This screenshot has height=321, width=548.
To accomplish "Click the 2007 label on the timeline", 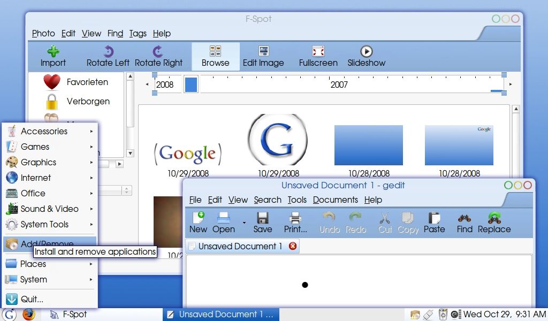I will pyautogui.click(x=339, y=85).
